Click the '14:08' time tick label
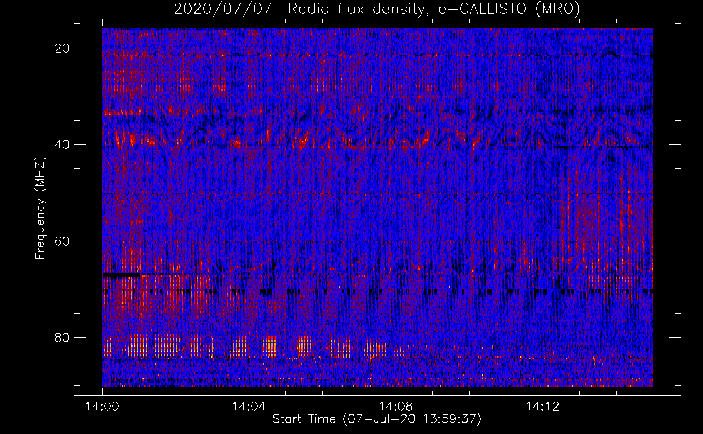703x434 pixels. 396,406
